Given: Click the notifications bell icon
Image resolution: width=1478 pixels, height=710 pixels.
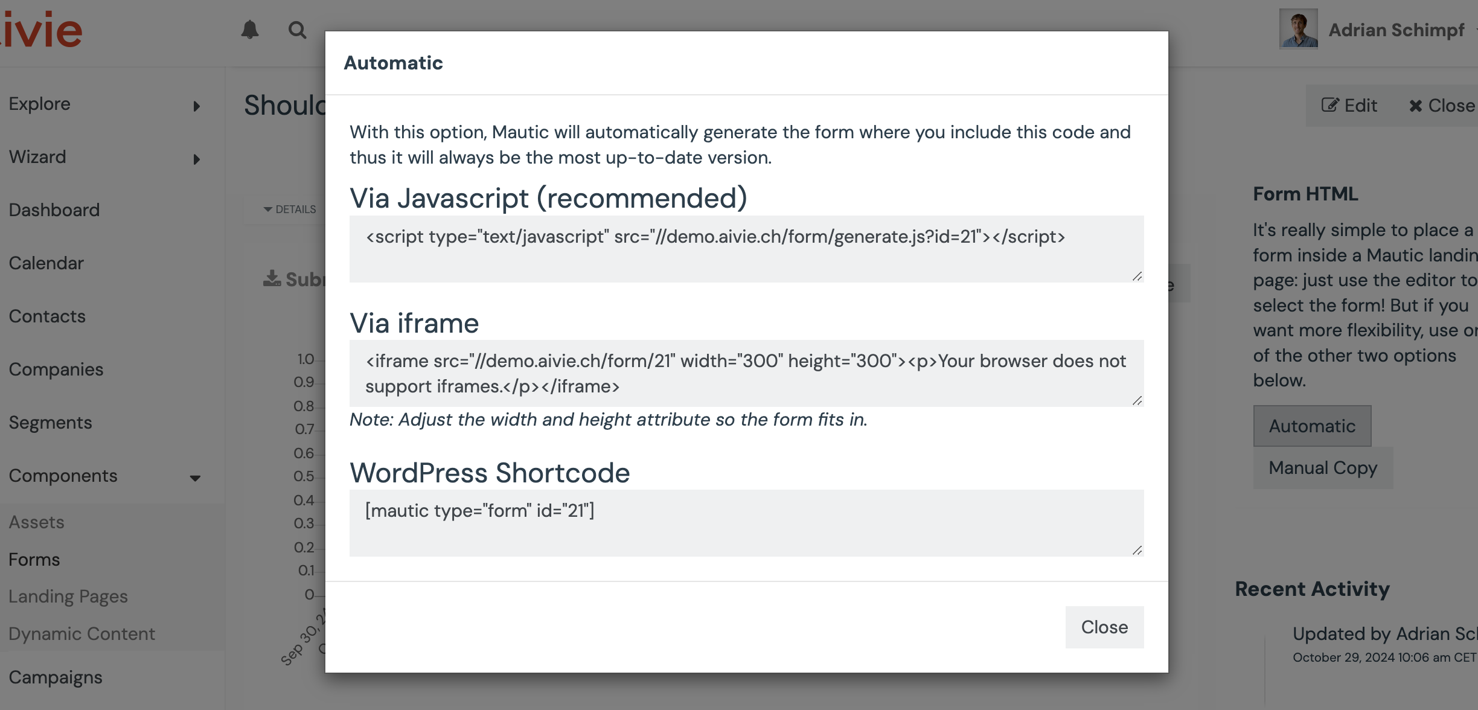Looking at the screenshot, I should coord(249,30).
